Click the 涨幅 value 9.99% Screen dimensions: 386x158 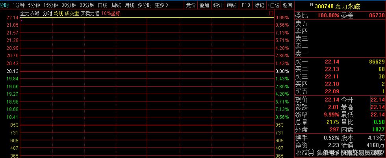pyautogui.click(x=332, y=114)
